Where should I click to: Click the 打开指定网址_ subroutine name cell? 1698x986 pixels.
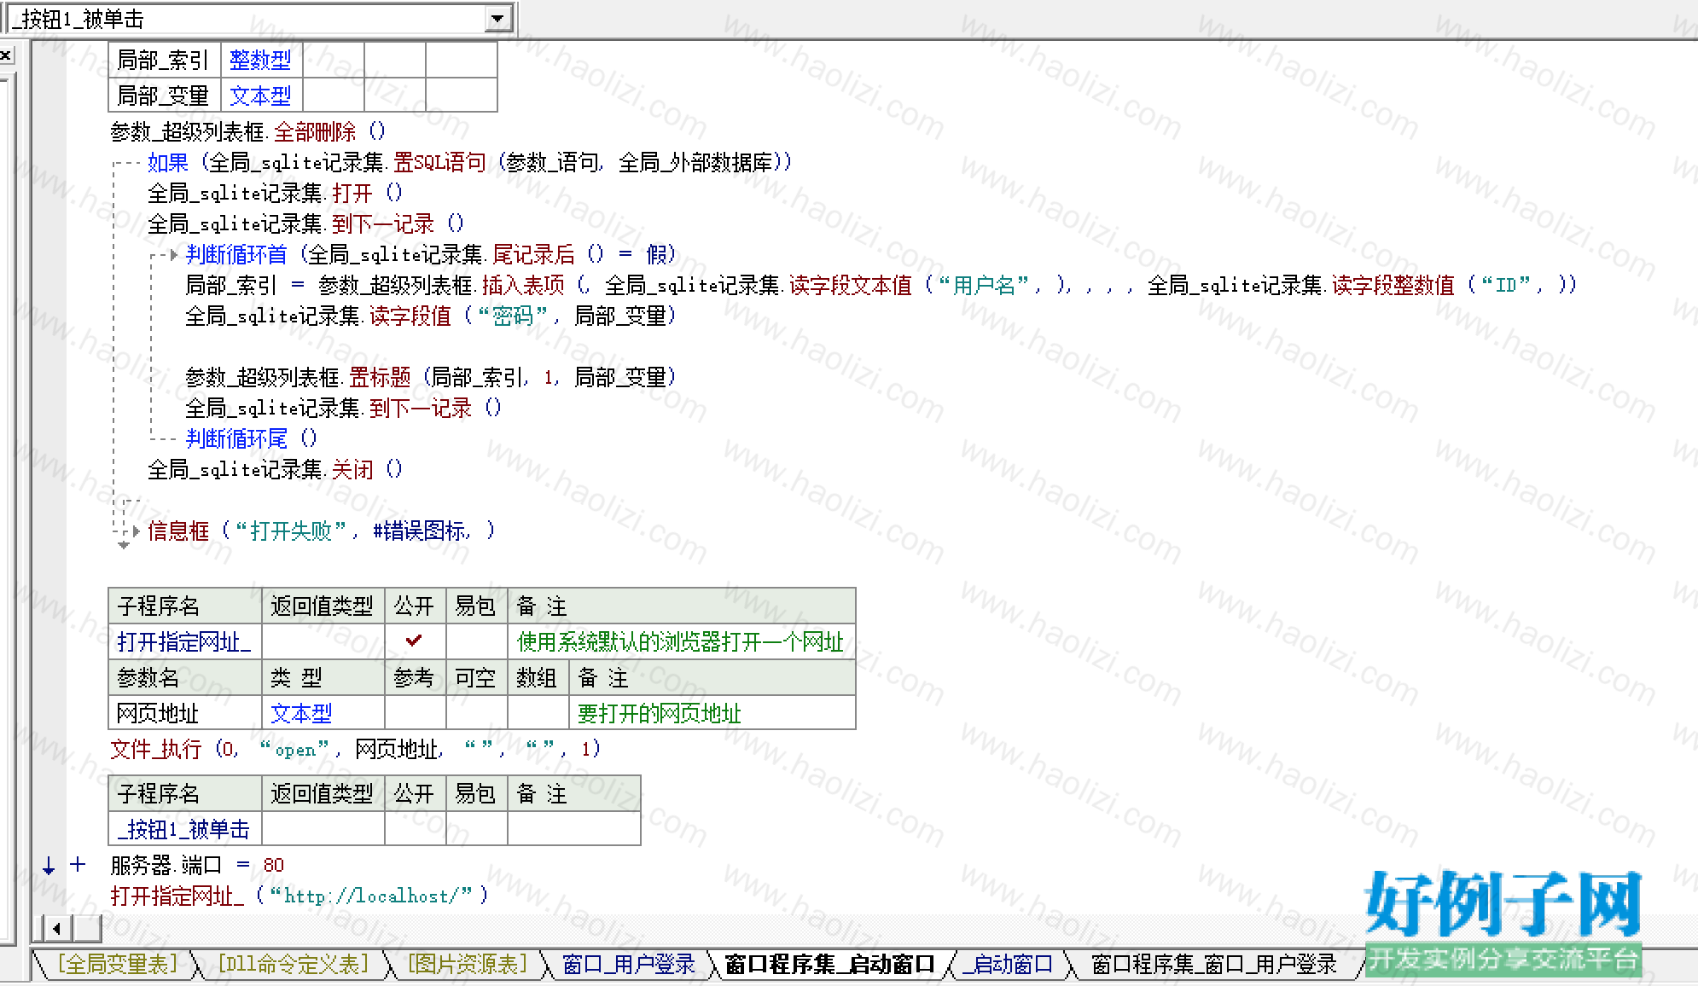[x=185, y=641]
